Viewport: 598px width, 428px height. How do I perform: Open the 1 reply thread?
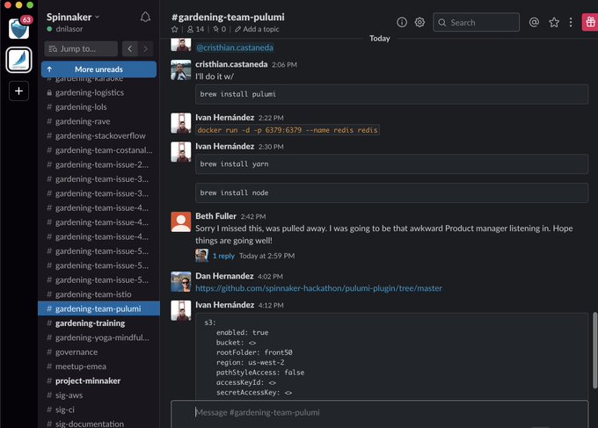pos(223,256)
